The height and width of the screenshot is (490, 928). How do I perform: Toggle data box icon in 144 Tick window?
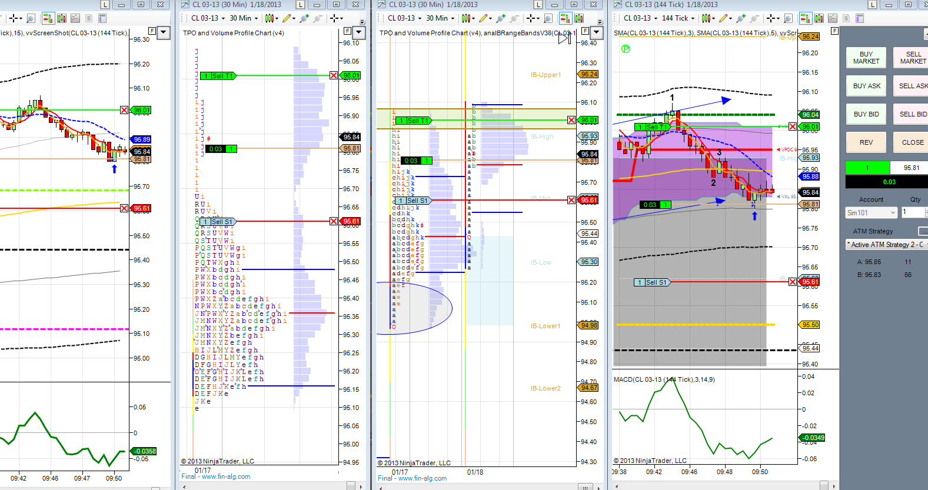tap(819, 18)
